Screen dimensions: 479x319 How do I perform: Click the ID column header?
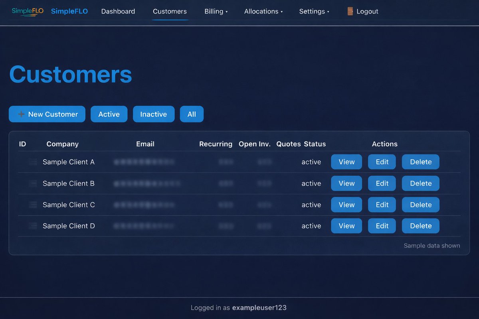click(22, 144)
